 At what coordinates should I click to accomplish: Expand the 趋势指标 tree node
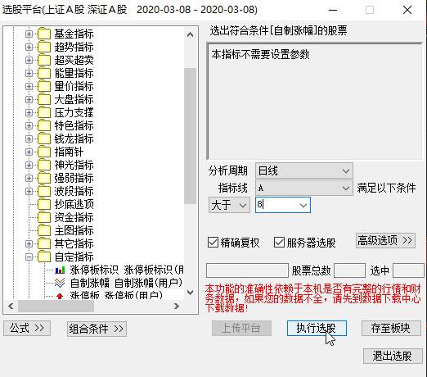coord(29,47)
